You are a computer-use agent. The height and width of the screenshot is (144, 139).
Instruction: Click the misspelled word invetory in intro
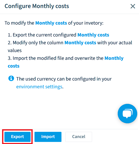[x=94, y=23]
